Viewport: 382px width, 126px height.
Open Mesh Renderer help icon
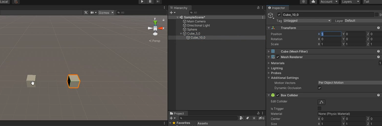point(378,57)
